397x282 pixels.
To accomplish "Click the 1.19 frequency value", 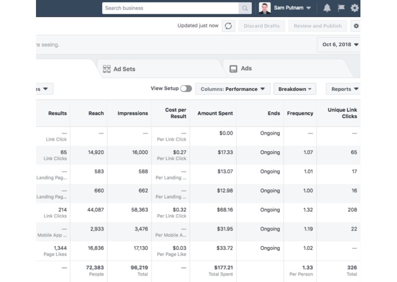I will point(308,229).
